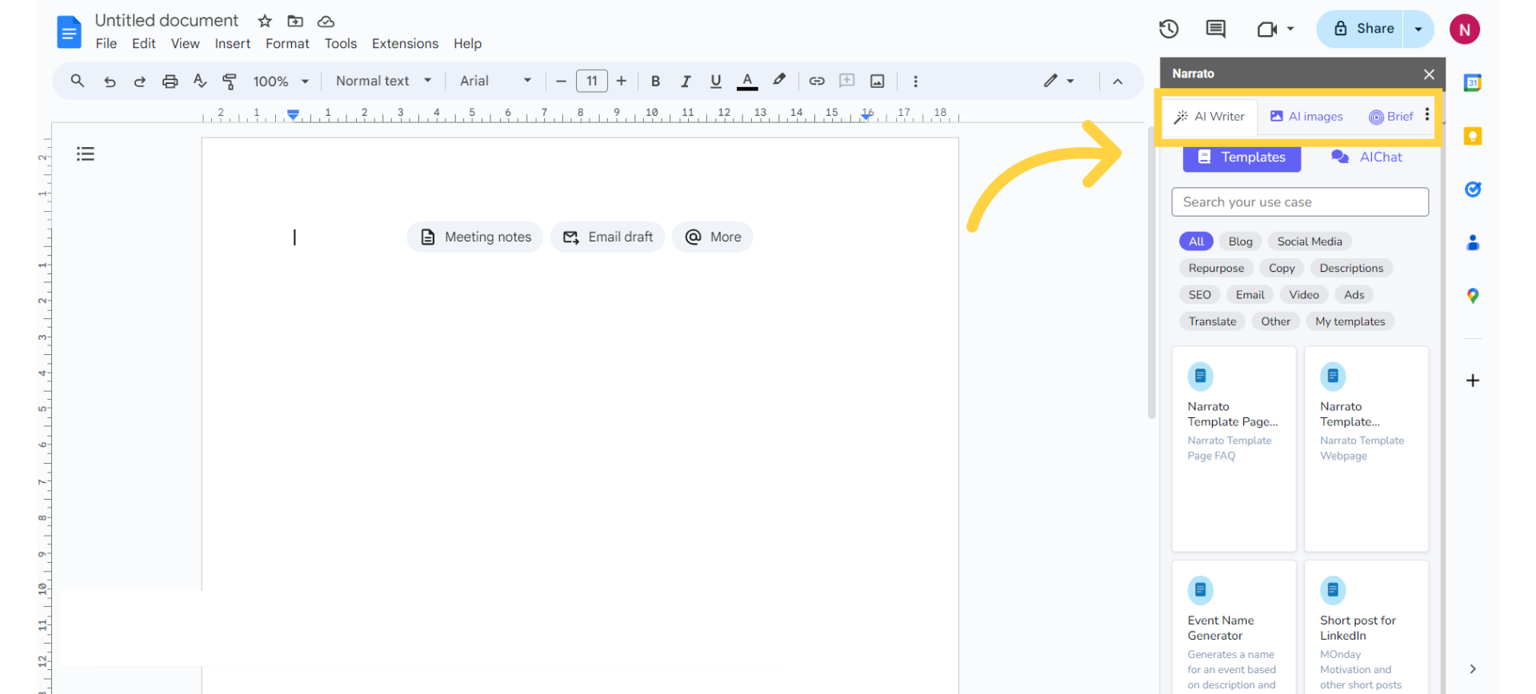Open Google Tasks side panel icon
Screen dimensions: 1536x694
pyautogui.click(x=1473, y=189)
